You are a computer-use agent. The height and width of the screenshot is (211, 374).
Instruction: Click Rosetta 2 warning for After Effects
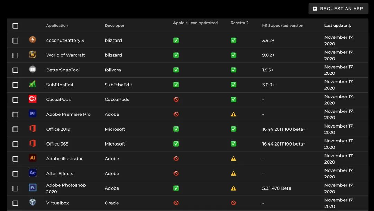point(233,174)
